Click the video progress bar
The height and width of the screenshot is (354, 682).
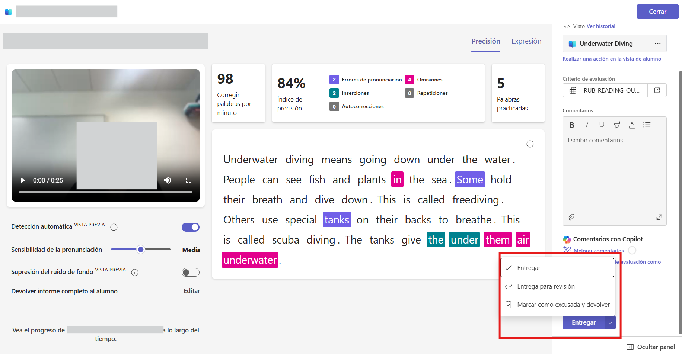tap(106, 192)
